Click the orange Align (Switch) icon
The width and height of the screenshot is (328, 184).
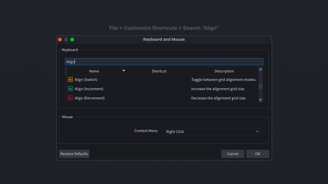pyautogui.click(x=70, y=79)
